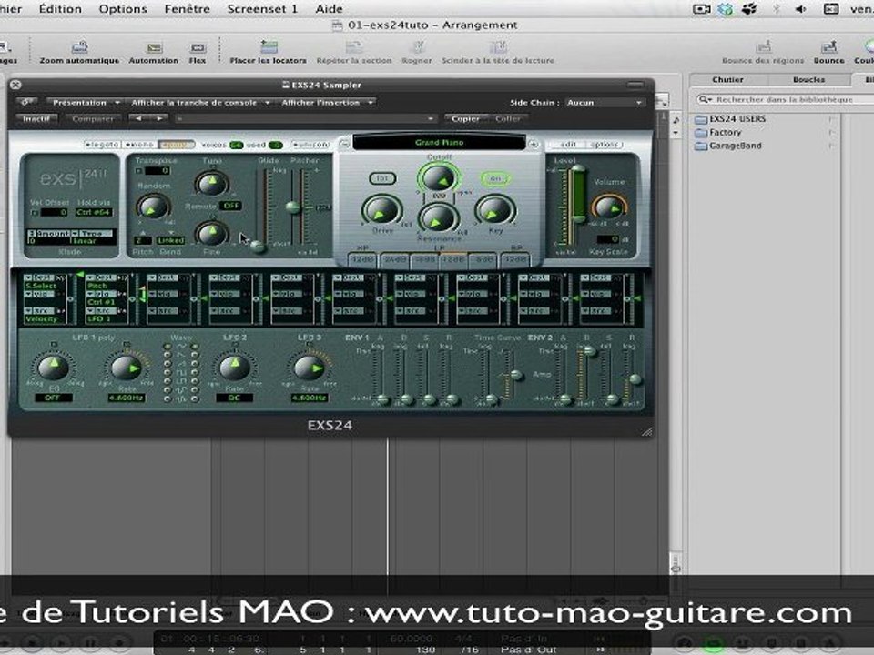This screenshot has height=655, width=874.
Task: Select the LP 24dB filter type
Action: click(x=394, y=260)
